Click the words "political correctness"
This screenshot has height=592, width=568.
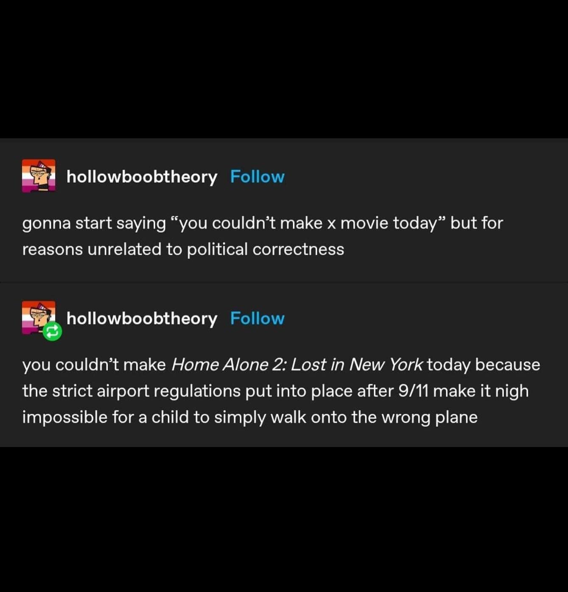[x=265, y=249]
